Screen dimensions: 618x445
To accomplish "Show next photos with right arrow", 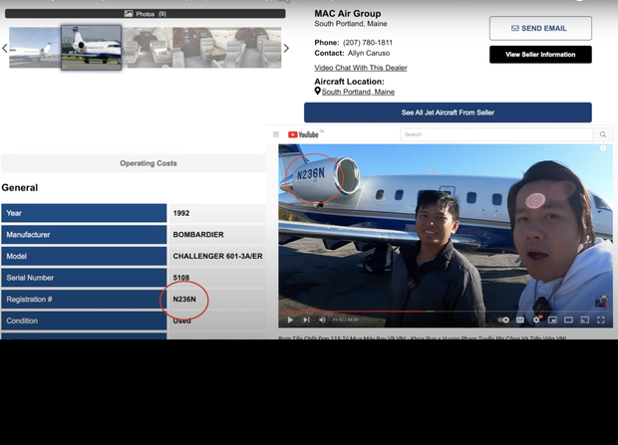I will 286,48.
